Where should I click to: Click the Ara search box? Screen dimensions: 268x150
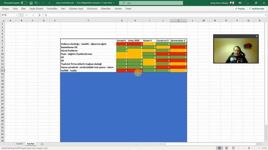pyautogui.click(x=151, y=3)
